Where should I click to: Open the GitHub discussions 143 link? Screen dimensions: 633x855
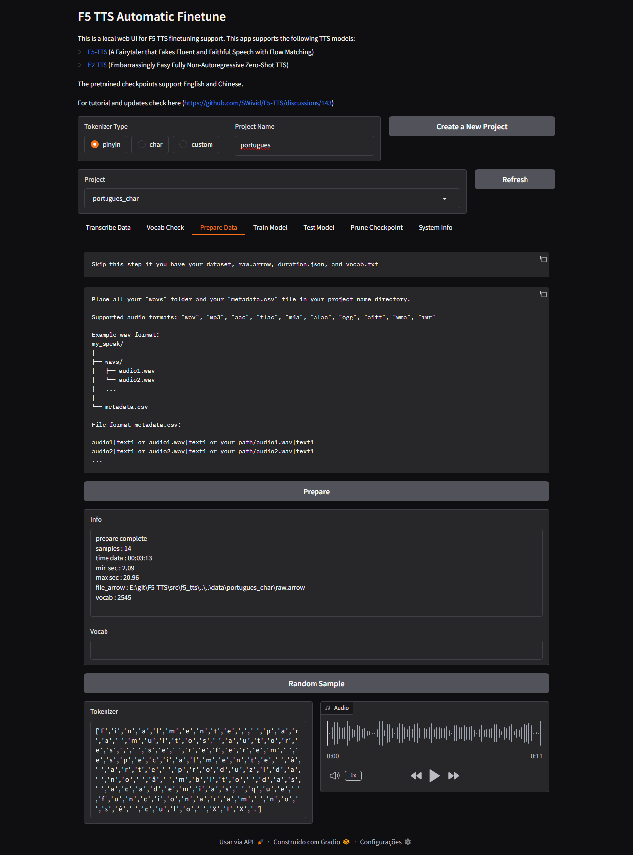[x=258, y=103]
